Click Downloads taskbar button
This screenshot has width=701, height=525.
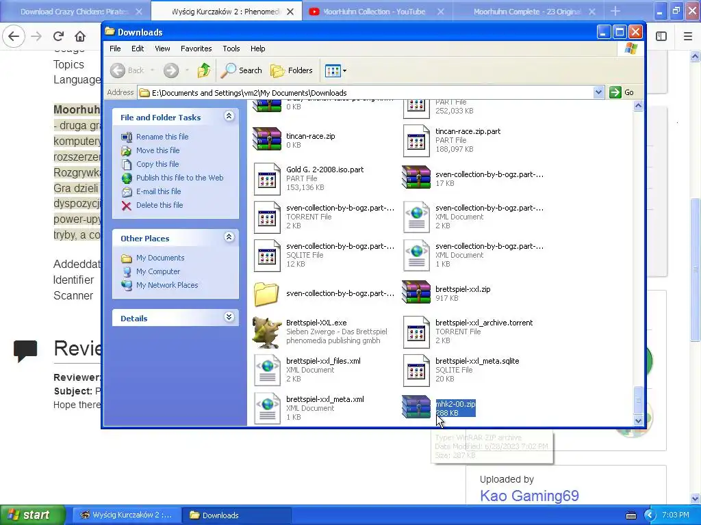(x=236, y=515)
